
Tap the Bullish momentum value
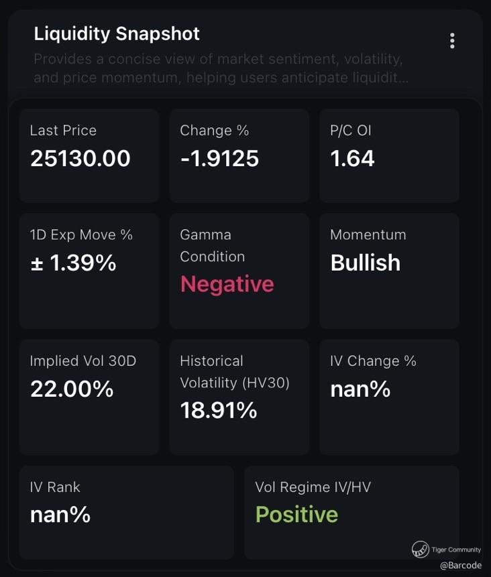(366, 263)
